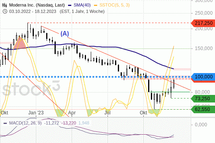Click the purple MACD legend marker
This screenshot has width=215, height=143.
[x=5, y=123]
